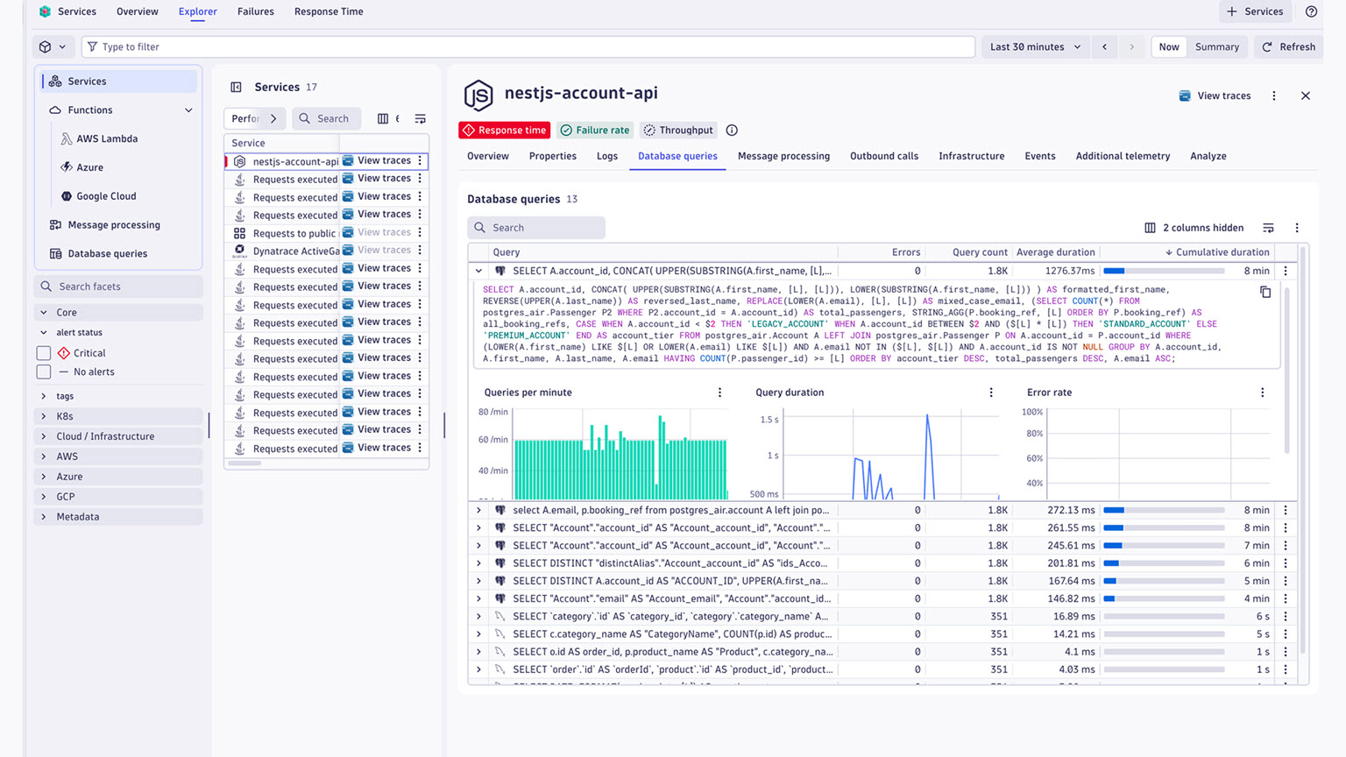
Task: Collapse the Functions tree section
Action: pos(188,110)
